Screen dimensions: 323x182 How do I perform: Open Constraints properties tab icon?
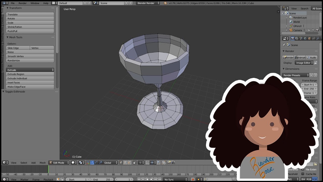314,38
